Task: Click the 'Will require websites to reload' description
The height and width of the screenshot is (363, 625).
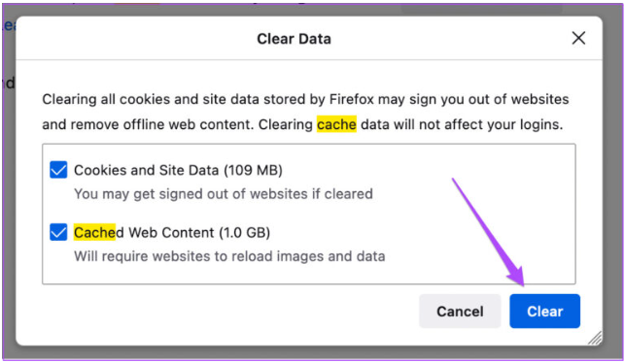Action: coord(229,256)
